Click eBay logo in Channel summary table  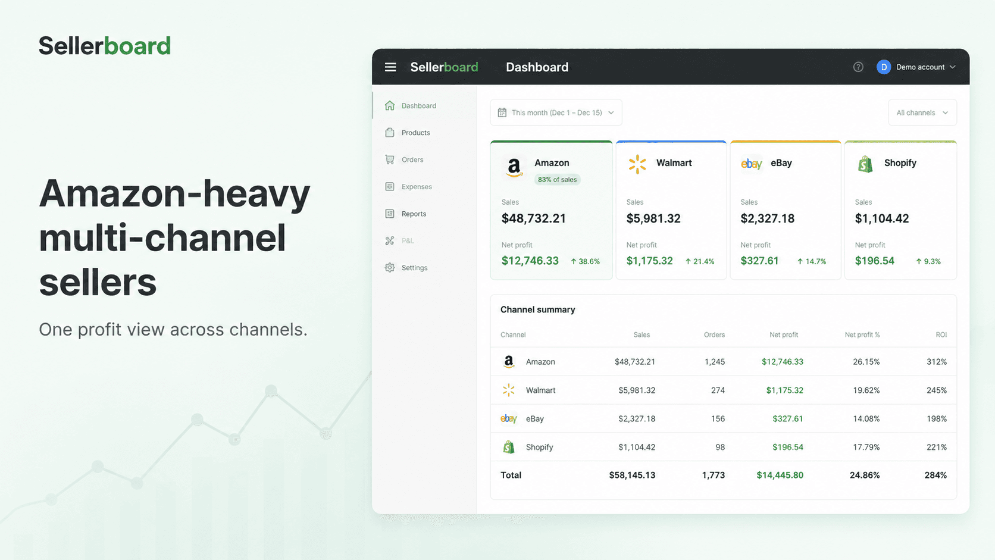[x=509, y=419]
